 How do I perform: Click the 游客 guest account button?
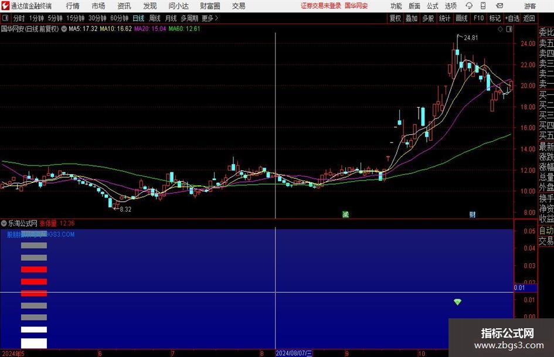(x=529, y=6)
